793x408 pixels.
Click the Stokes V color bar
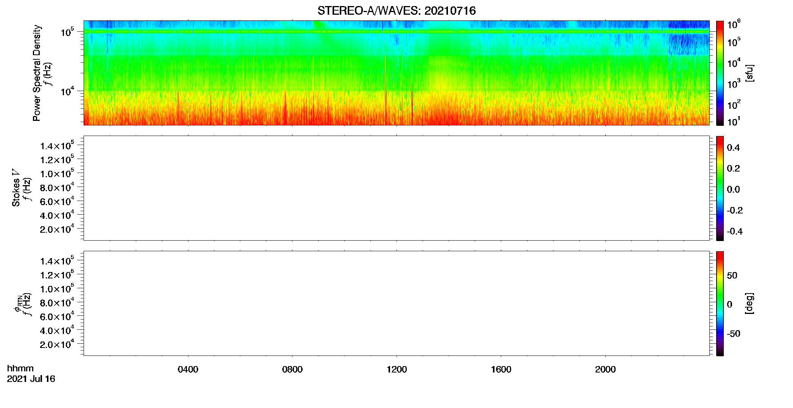coord(720,188)
